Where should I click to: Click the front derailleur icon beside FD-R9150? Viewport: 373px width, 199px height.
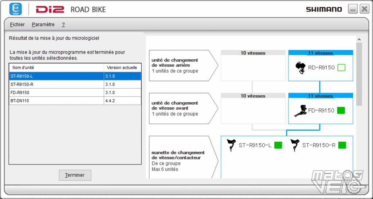[301, 111]
